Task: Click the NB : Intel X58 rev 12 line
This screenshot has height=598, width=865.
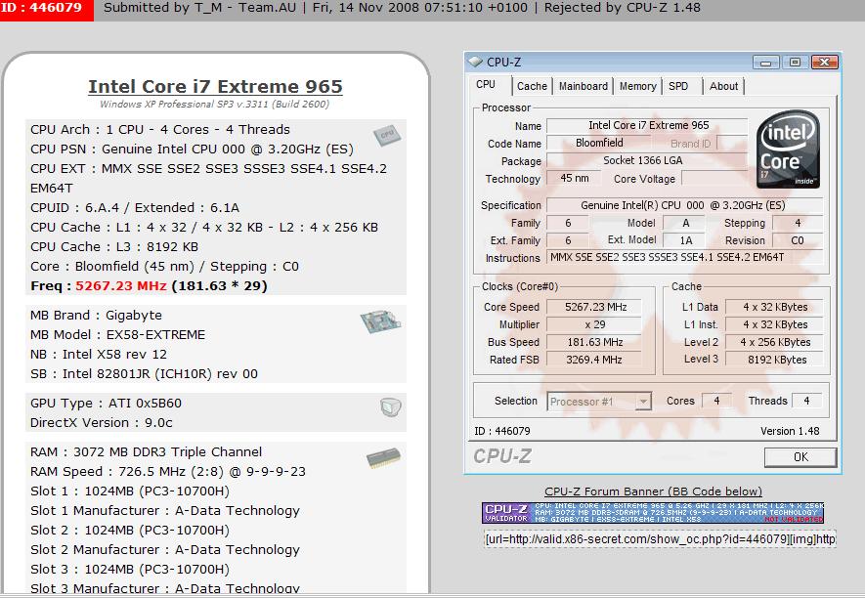Action: pos(99,354)
